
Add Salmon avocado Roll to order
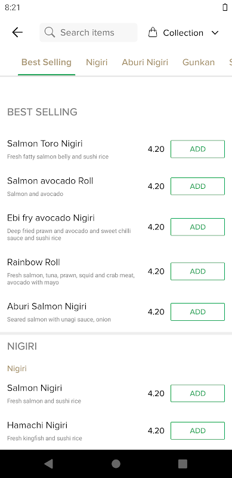click(x=197, y=186)
